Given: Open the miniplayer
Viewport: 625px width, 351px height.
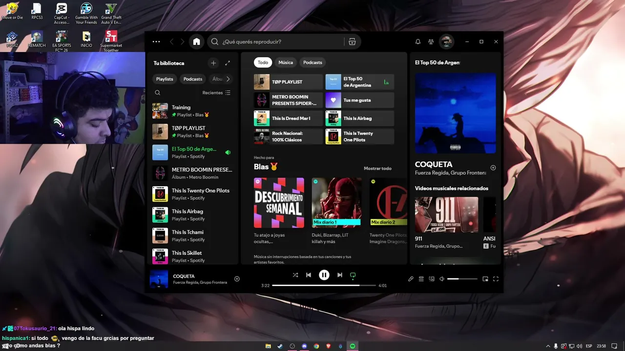Looking at the screenshot, I should (485, 279).
